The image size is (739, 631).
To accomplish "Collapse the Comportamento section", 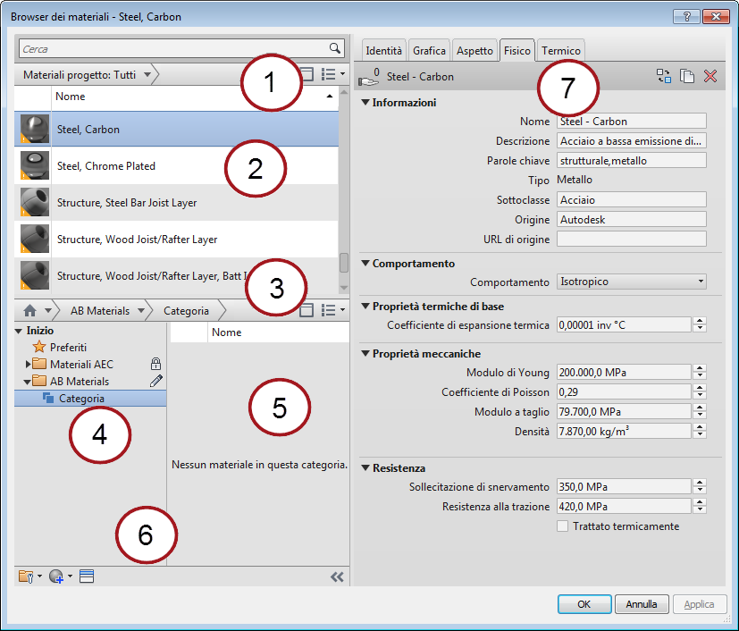I will click(365, 263).
